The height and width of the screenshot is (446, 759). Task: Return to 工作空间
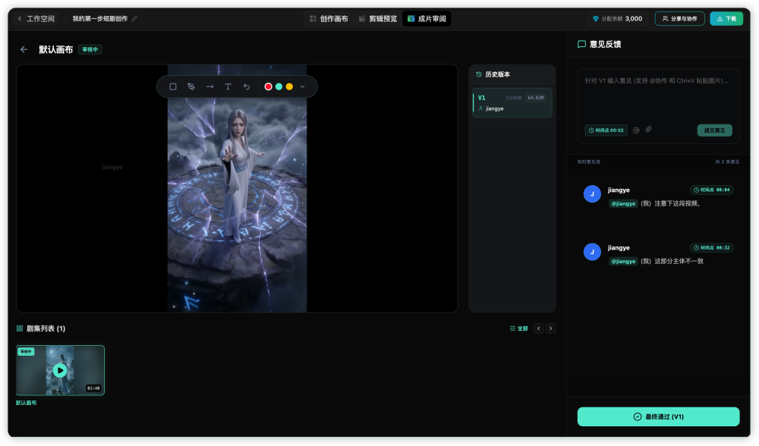36,18
